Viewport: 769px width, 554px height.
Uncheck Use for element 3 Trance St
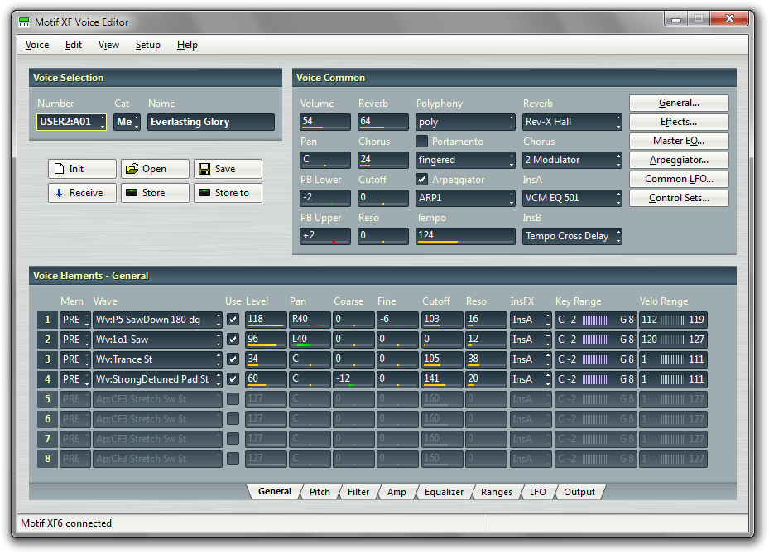(233, 359)
